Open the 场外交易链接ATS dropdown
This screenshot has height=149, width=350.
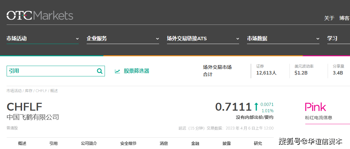click(203, 39)
